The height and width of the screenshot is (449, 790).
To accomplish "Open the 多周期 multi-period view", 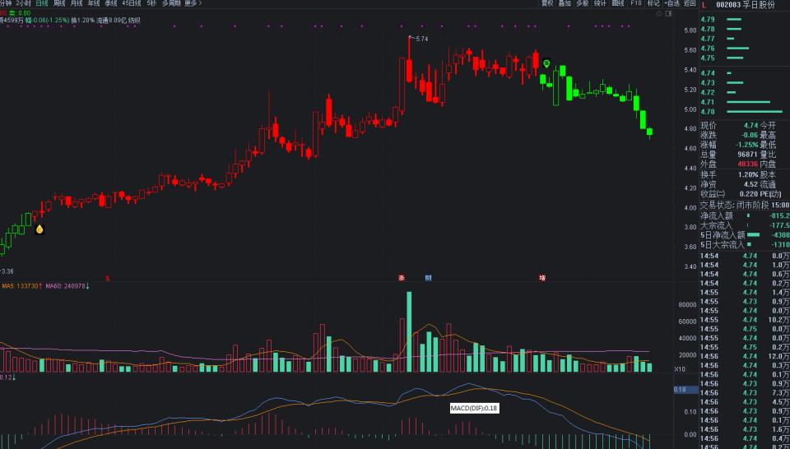I will click(x=171, y=3).
